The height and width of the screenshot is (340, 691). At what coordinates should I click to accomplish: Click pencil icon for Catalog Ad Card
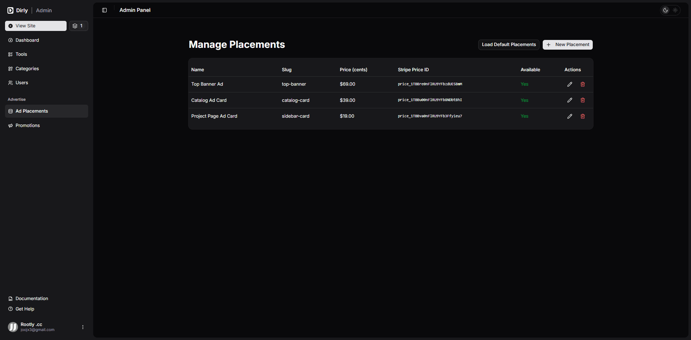coord(570,100)
